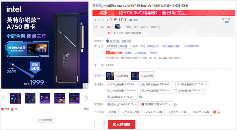Select the A750限量版 model option
237x130 pixels.
[118, 76]
